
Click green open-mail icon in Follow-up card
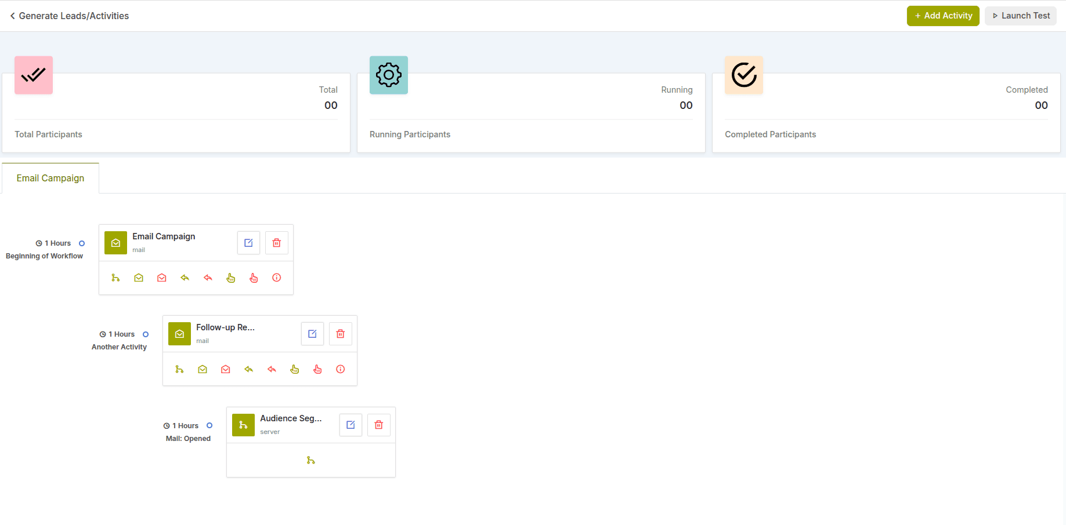pyautogui.click(x=203, y=369)
